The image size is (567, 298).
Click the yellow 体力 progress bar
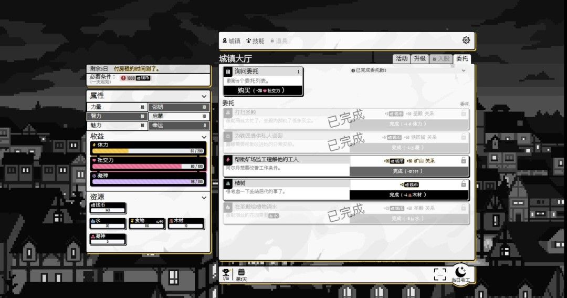point(148,151)
